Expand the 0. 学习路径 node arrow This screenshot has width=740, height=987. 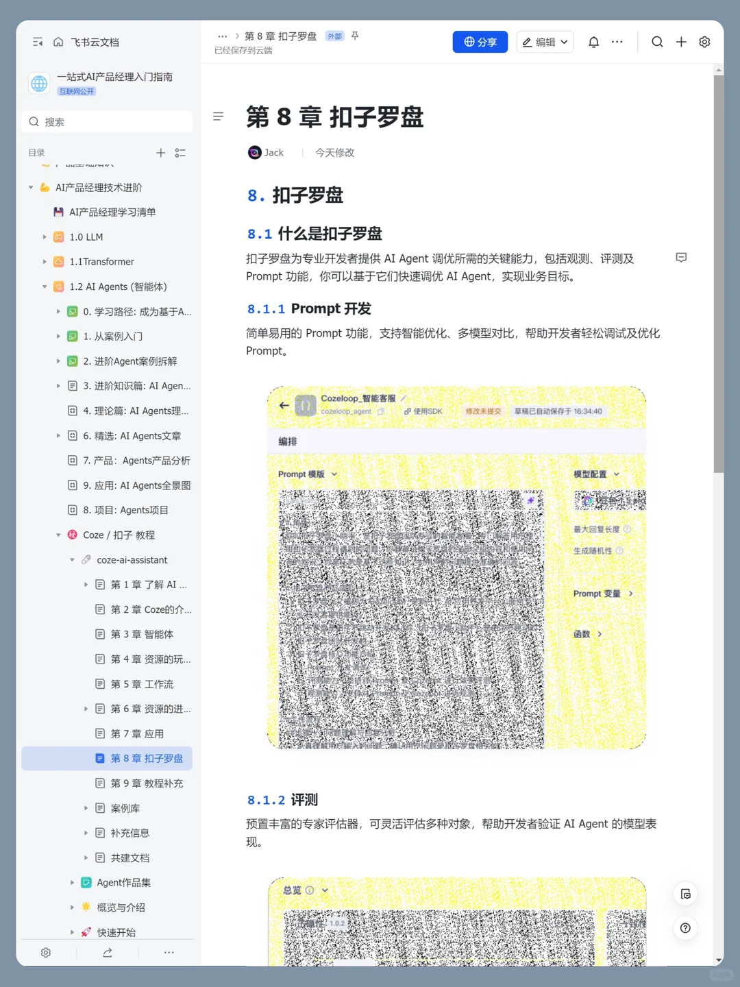[x=58, y=312]
